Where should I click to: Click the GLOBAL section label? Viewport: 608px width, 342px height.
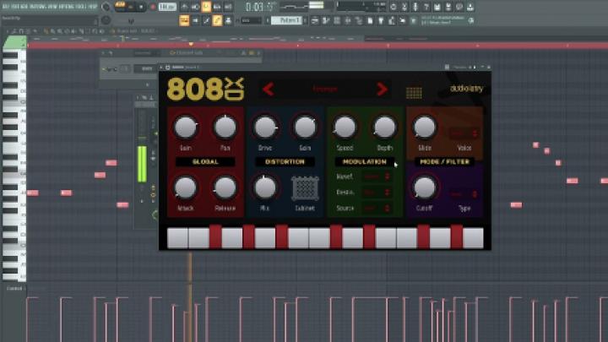(205, 161)
